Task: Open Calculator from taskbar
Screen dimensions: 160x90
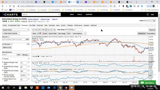Action: click(x=20, y=88)
